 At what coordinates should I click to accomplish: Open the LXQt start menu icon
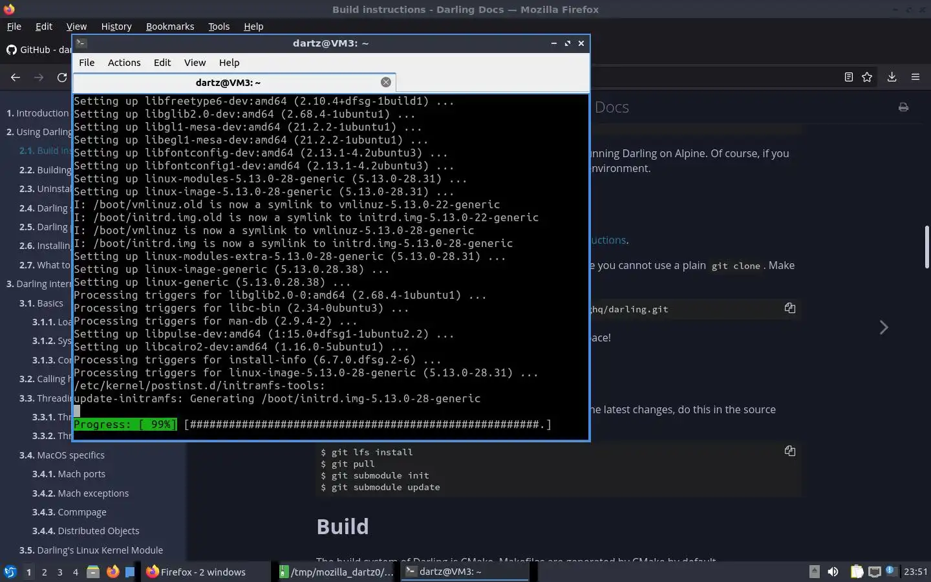tap(10, 572)
